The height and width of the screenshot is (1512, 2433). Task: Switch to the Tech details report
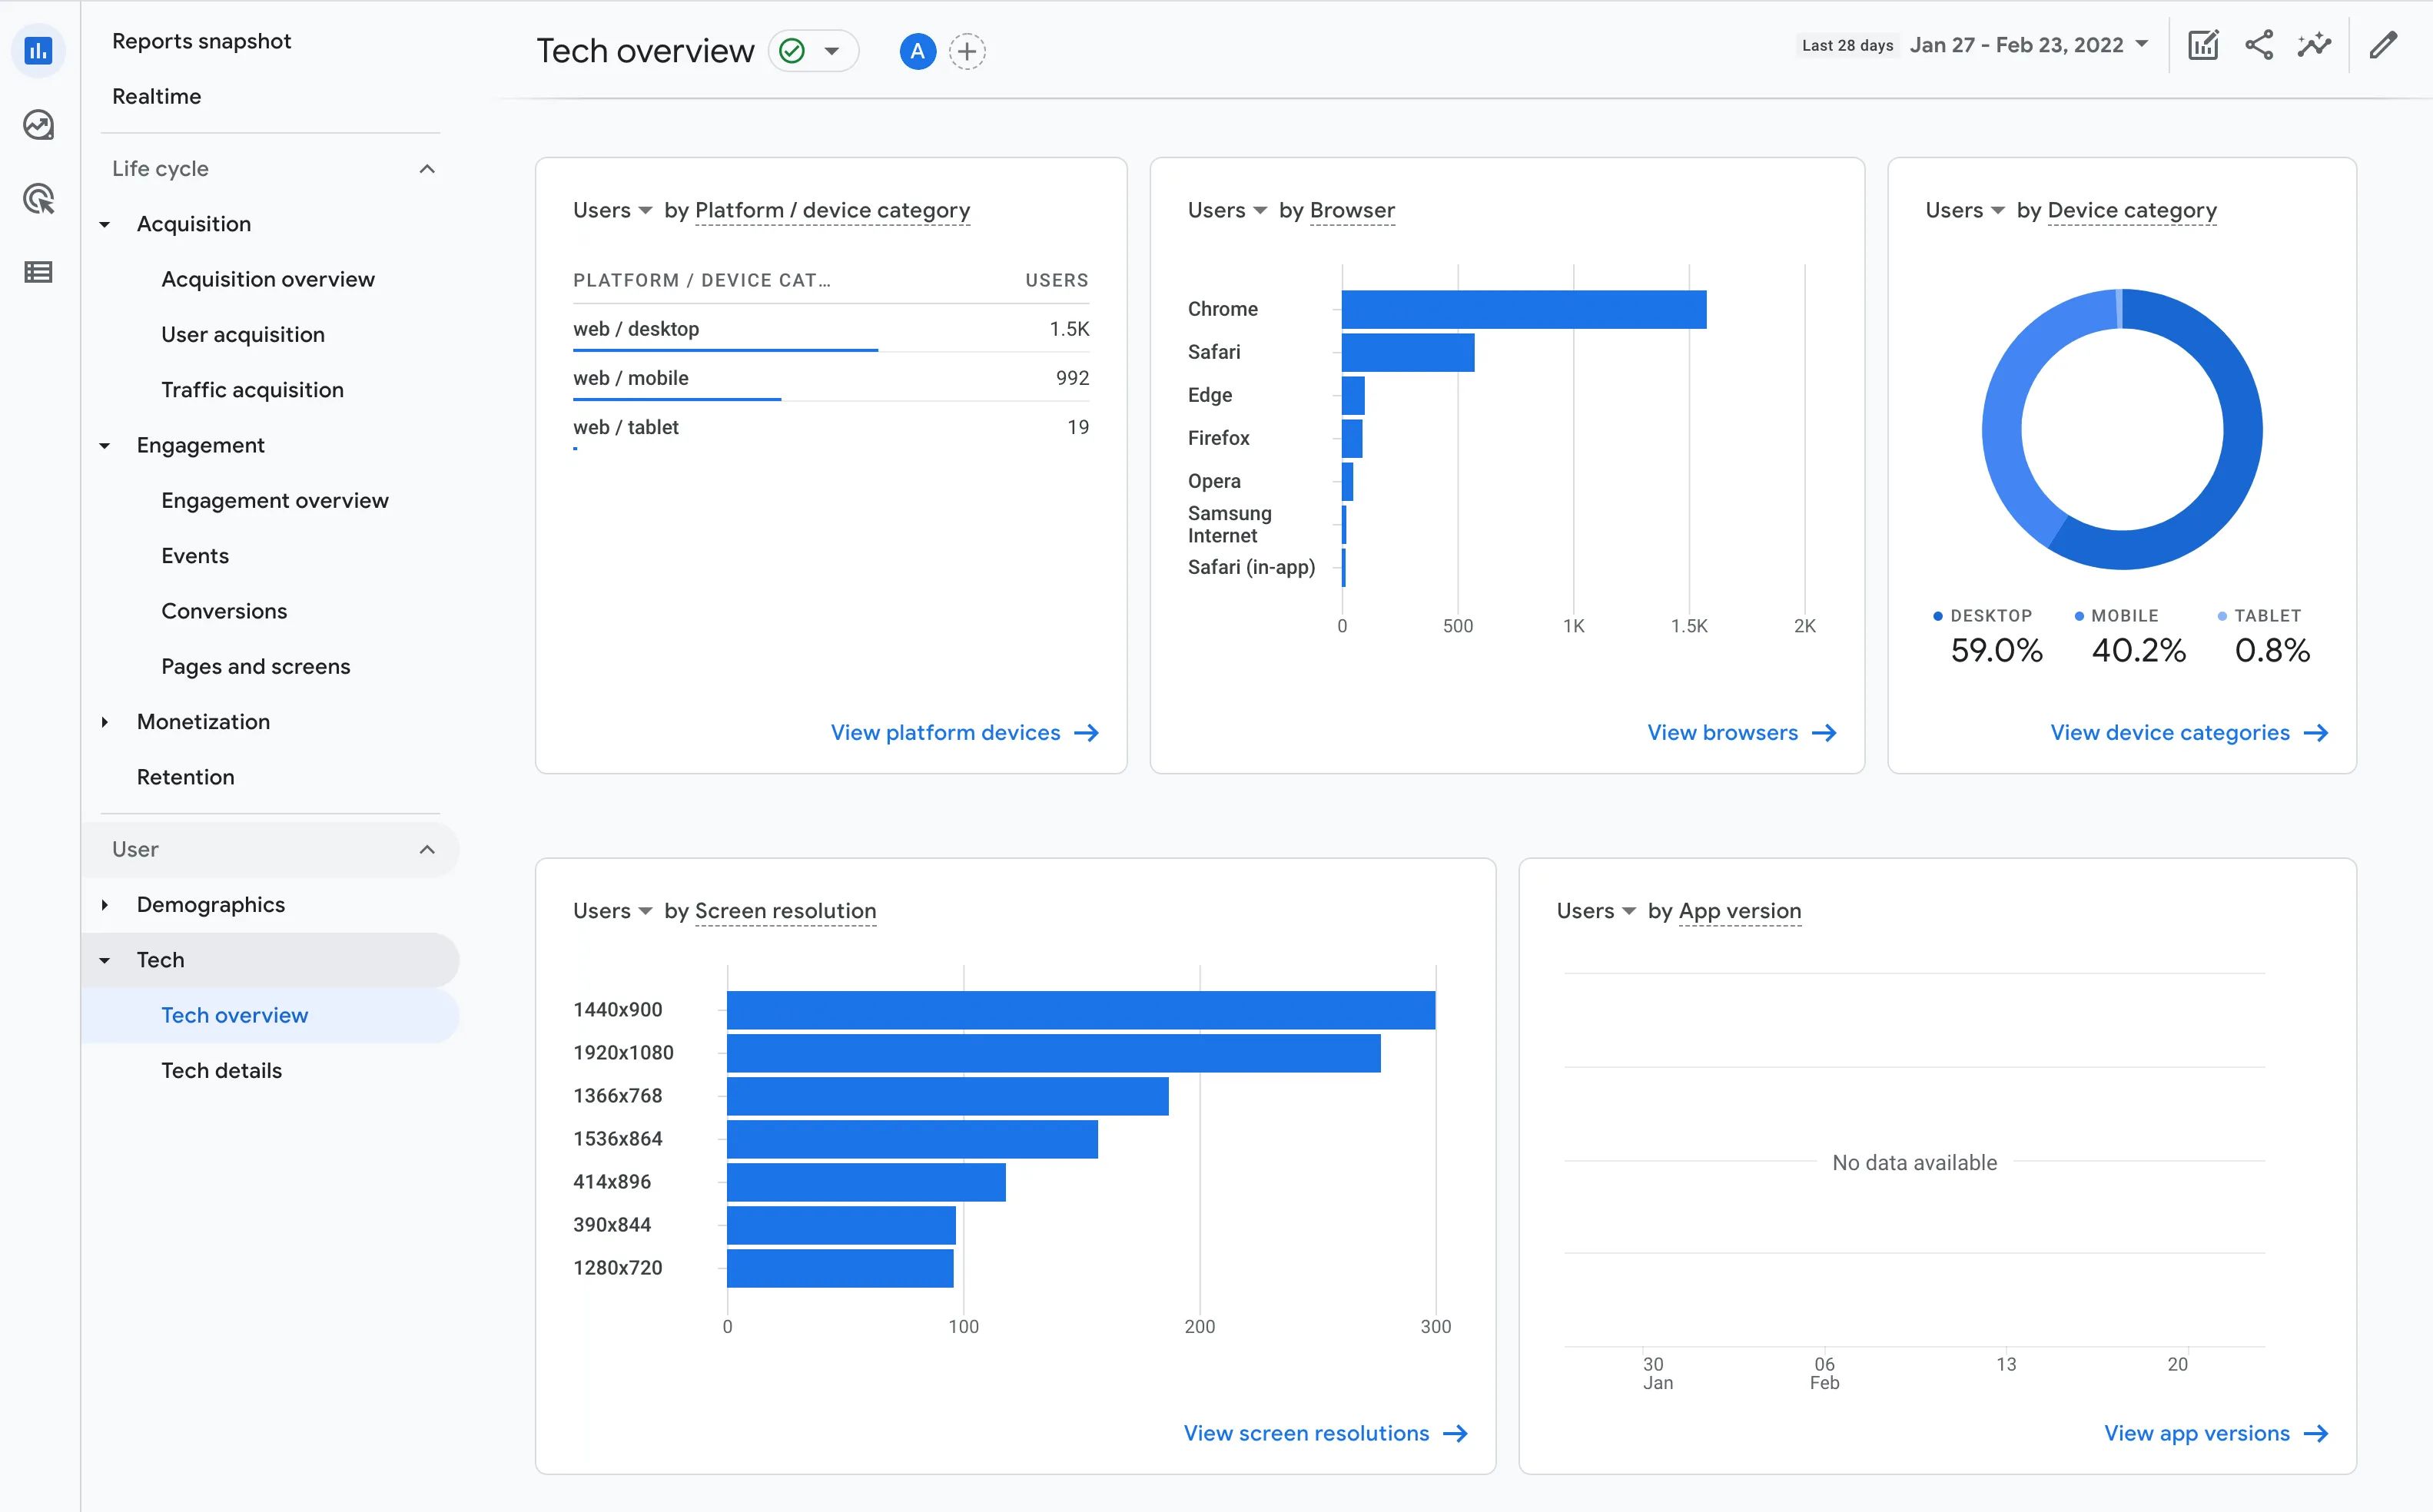click(222, 1070)
